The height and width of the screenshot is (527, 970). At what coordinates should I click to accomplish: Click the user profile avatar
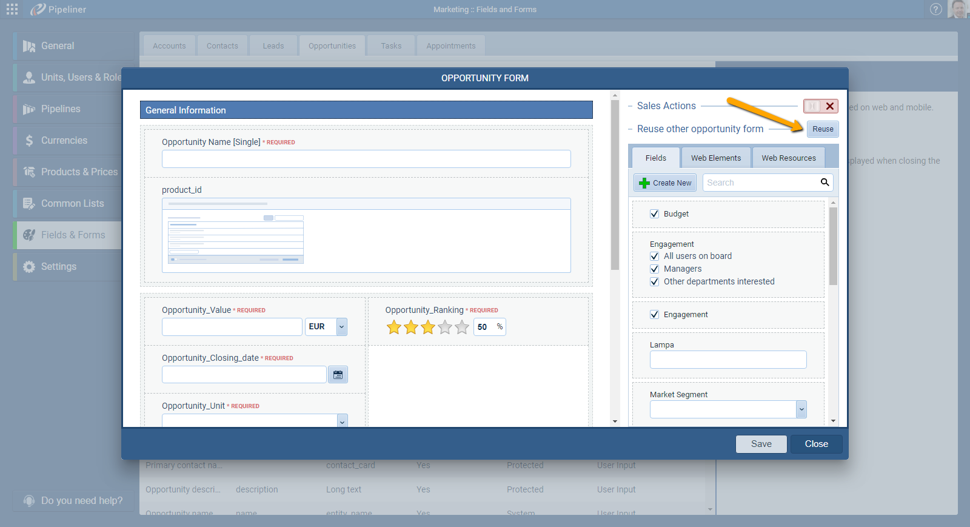pos(958,9)
